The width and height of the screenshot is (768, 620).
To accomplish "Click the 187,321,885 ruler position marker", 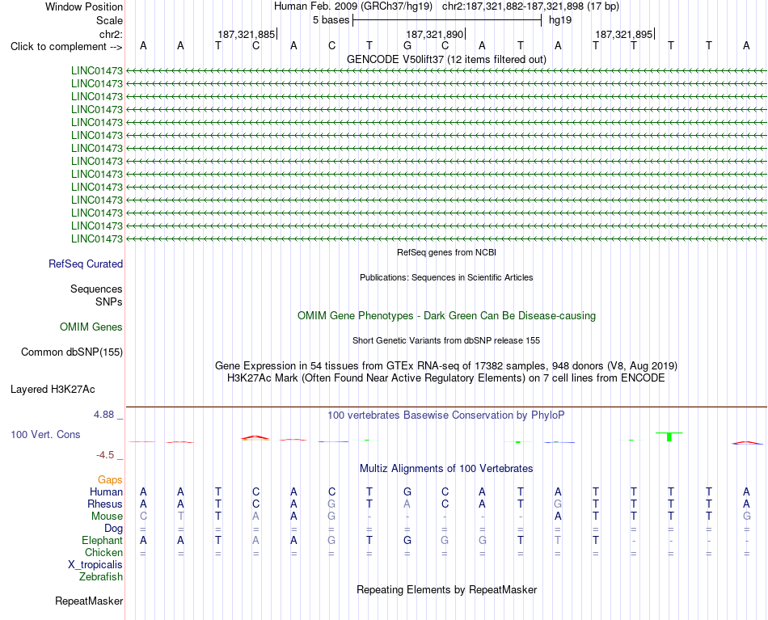I will [247, 34].
